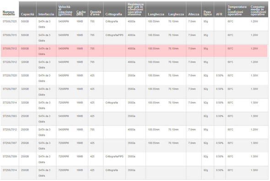Select model ST250LT014 in last row
The image size is (270, 181).
(10, 170)
